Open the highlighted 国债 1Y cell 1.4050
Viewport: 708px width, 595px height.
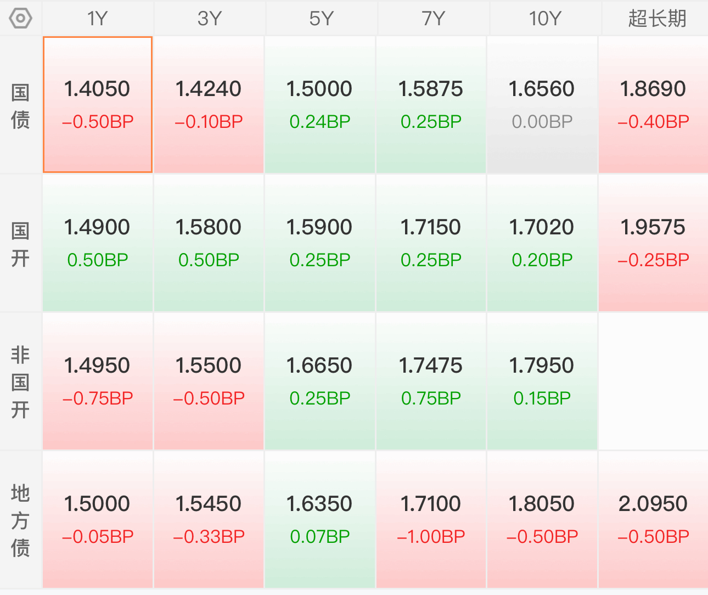[98, 105]
